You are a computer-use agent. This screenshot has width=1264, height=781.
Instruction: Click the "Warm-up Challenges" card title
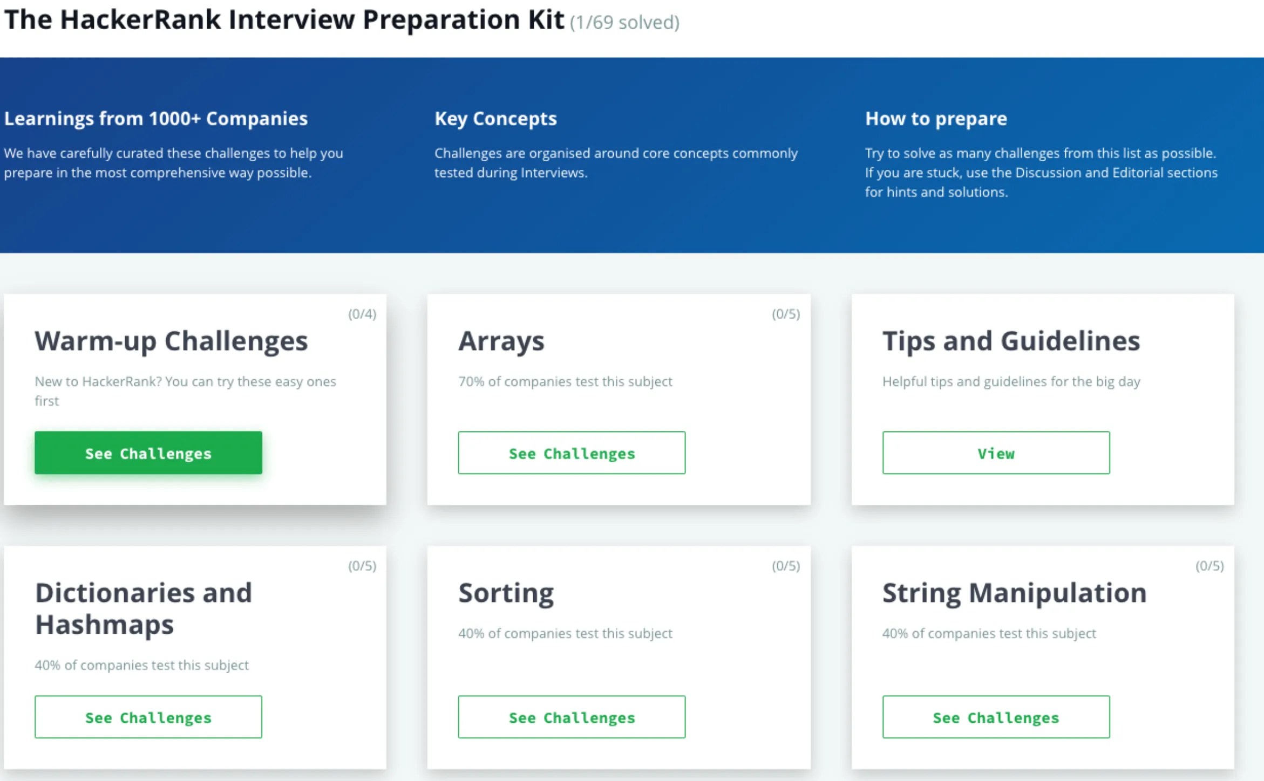coord(171,340)
